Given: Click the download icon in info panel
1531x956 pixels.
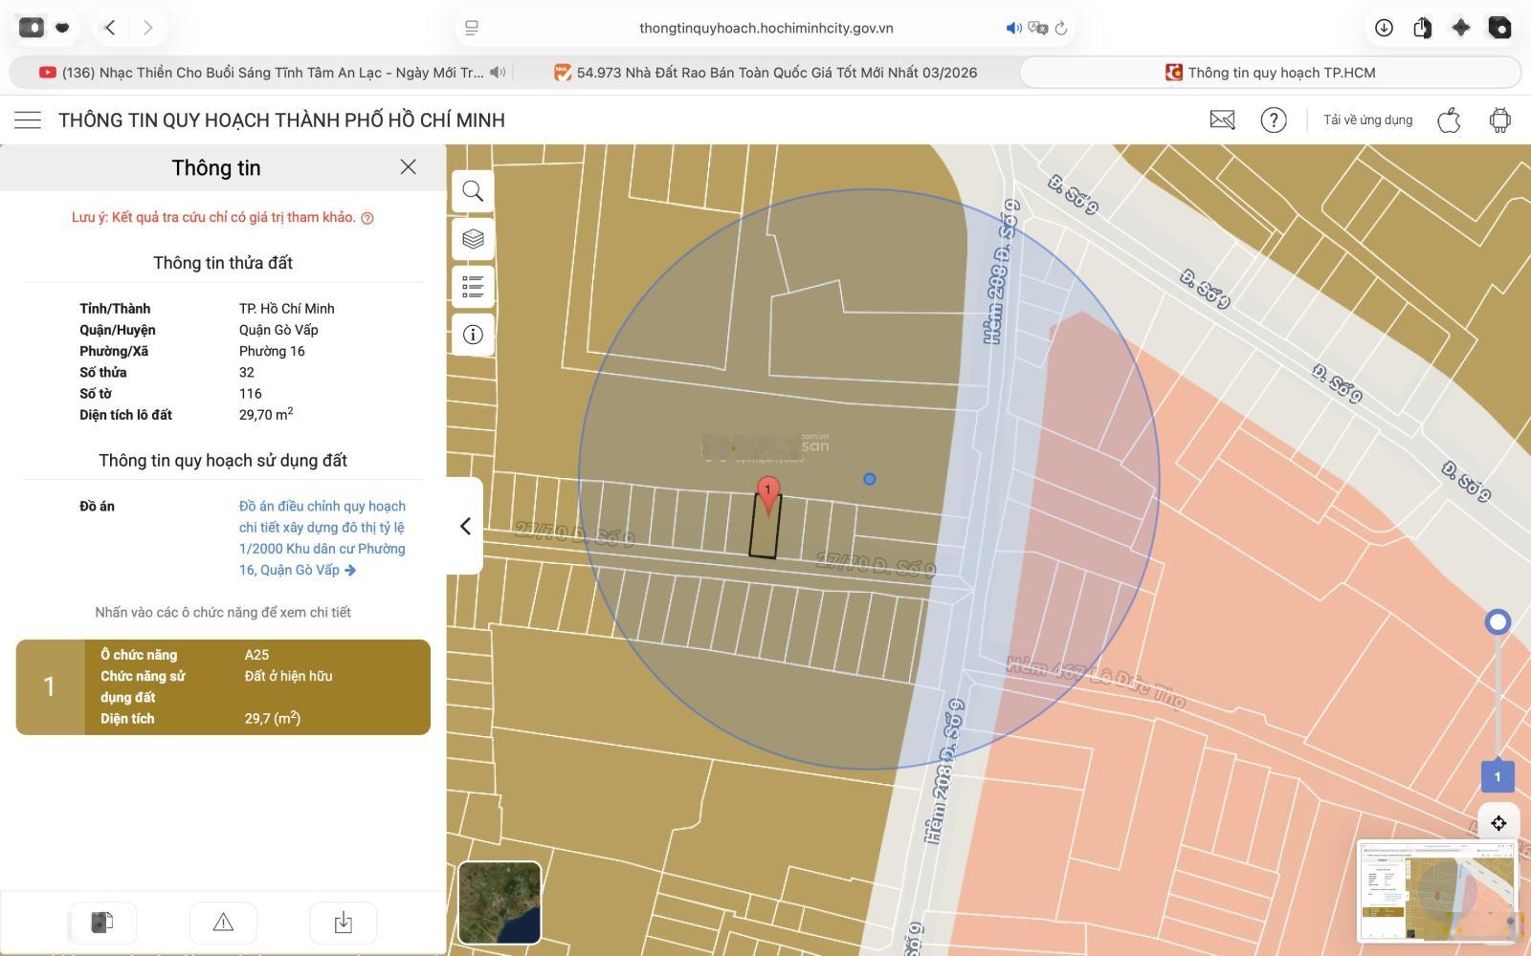Looking at the screenshot, I should [x=343, y=923].
